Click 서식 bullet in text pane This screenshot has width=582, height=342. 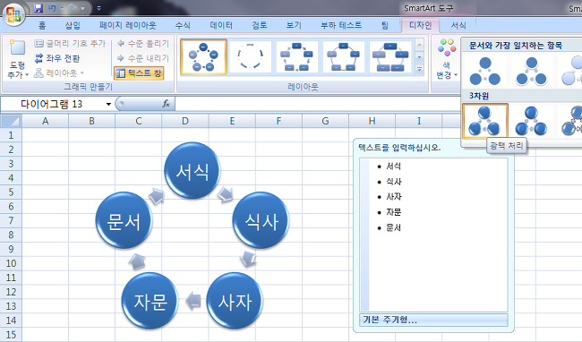pyautogui.click(x=393, y=167)
